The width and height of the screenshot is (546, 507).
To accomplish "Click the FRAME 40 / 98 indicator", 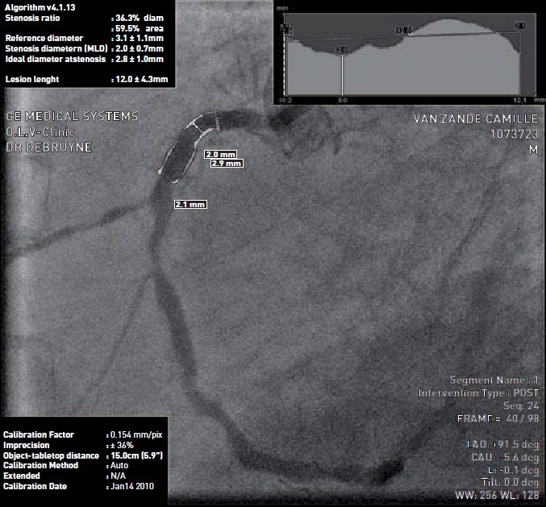I will tap(499, 419).
